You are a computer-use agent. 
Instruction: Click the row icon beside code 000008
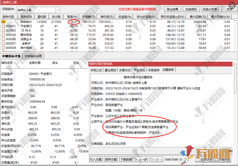click(3, 48)
